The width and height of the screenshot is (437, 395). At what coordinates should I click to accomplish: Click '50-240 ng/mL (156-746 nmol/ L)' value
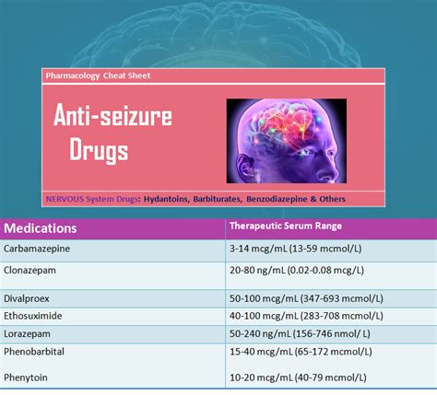coord(300,333)
